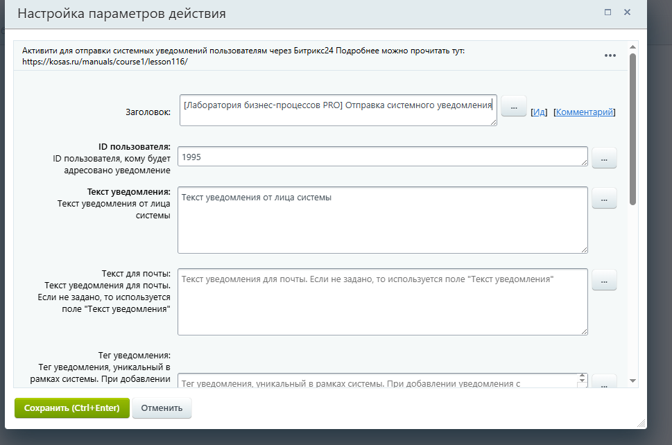The width and height of the screenshot is (672, 445).
Task: Click inside the Заголовок input field
Action: pos(338,111)
